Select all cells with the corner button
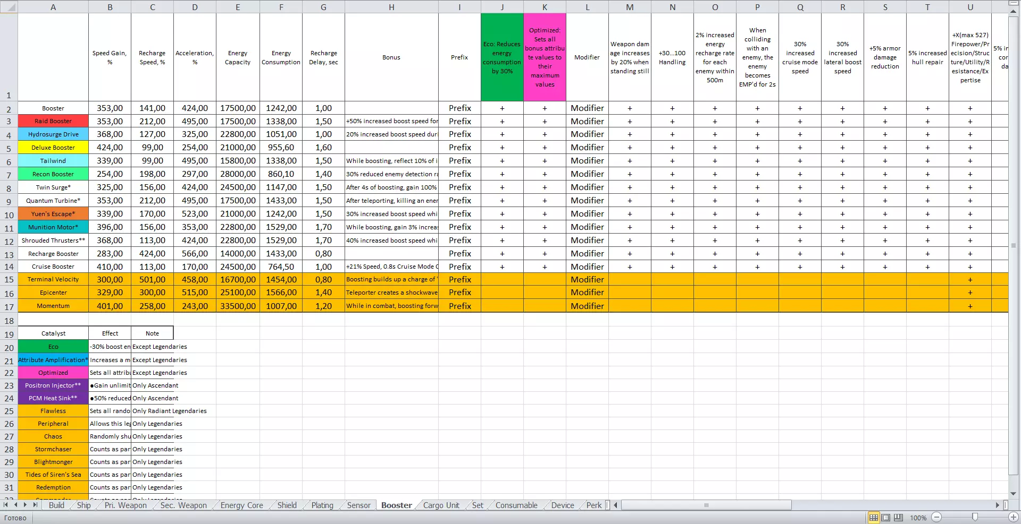 click(x=9, y=7)
